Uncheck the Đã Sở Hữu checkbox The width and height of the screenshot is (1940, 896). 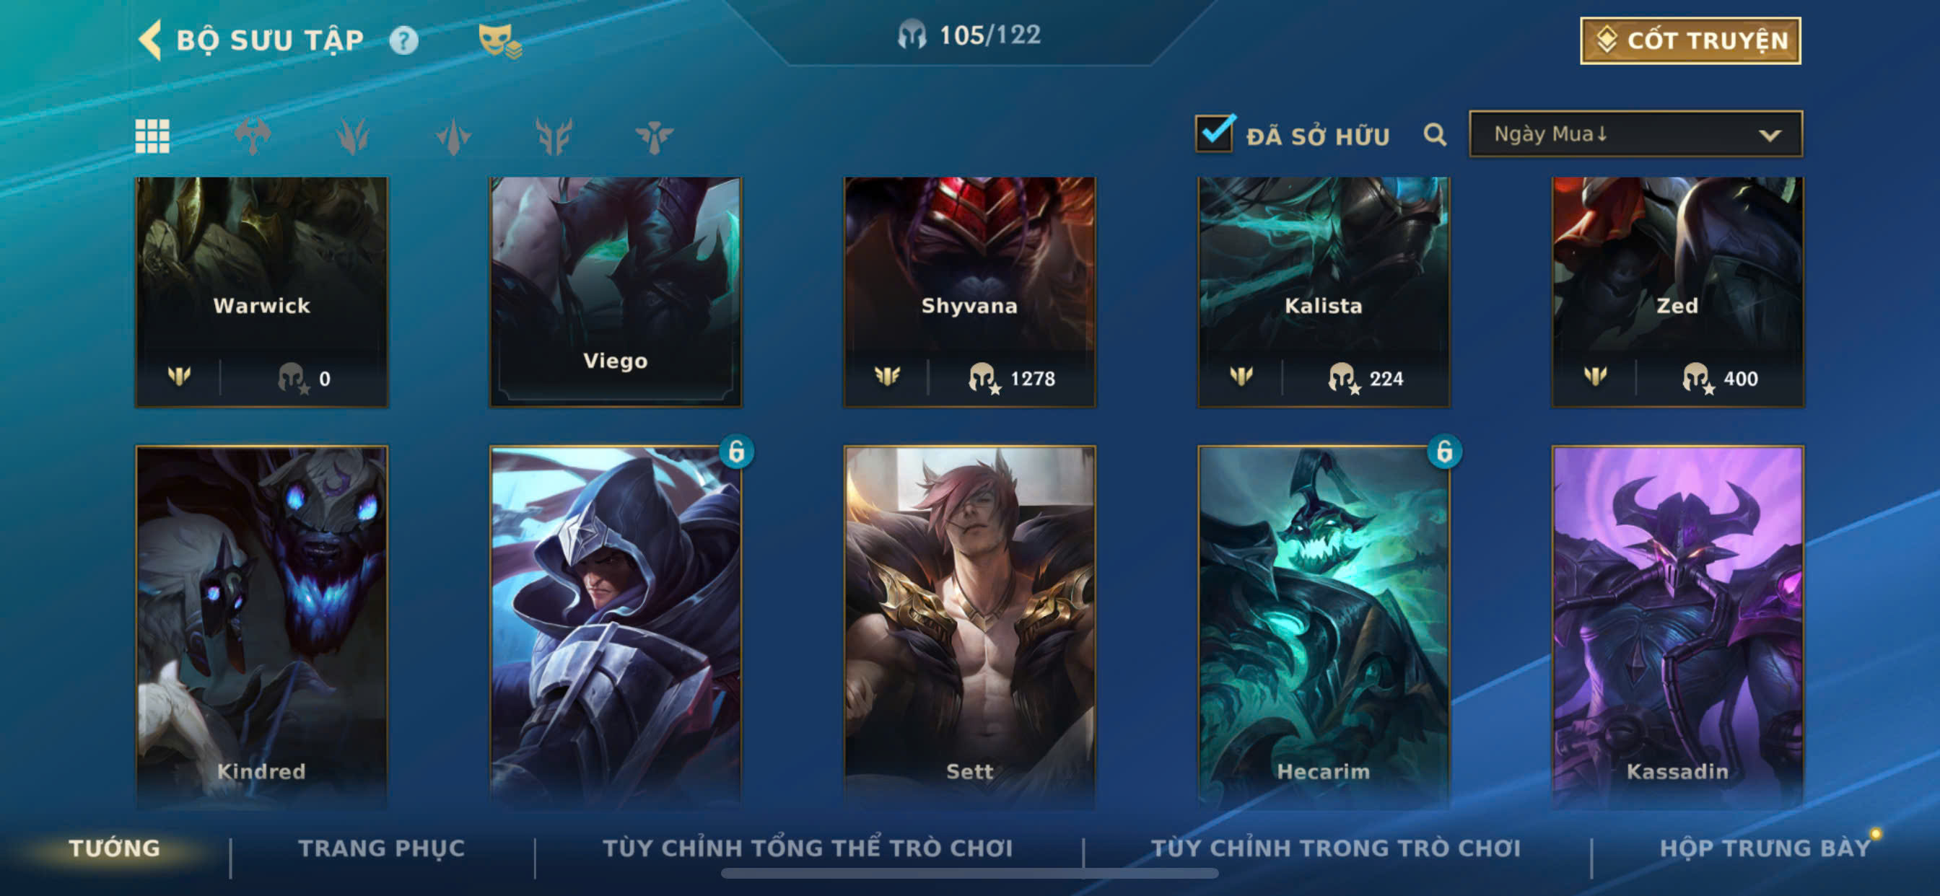pyautogui.click(x=1214, y=134)
